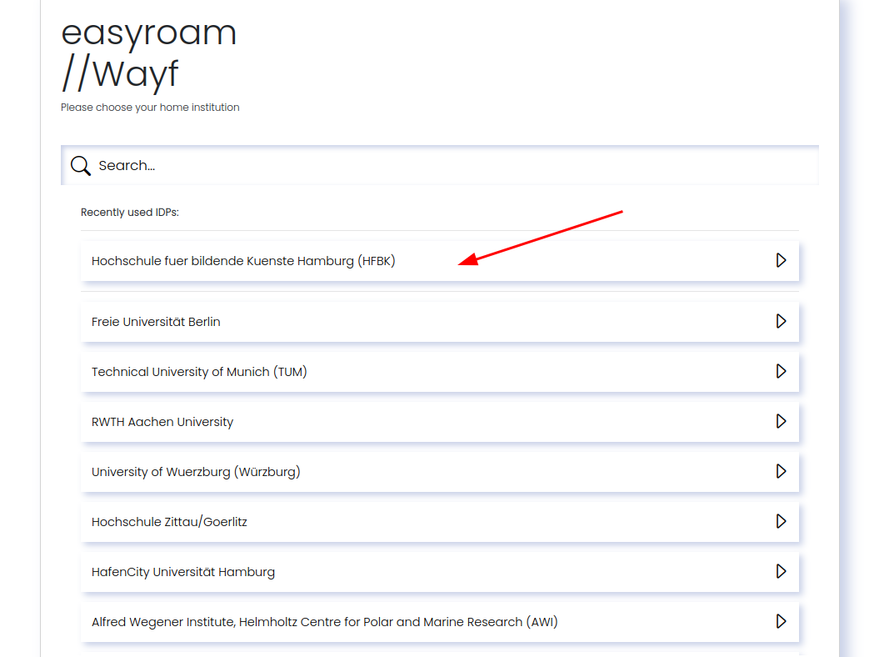
Task: Click arrow icon on the TUM row
Action: (782, 372)
